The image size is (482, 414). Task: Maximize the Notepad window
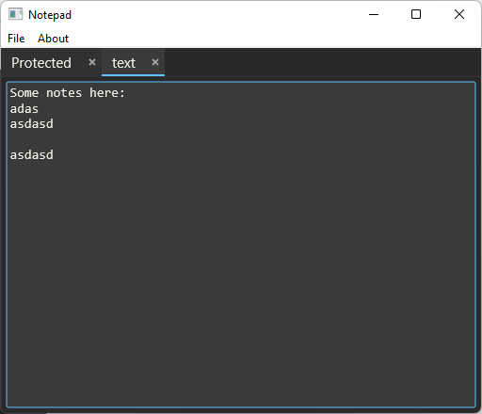(416, 14)
